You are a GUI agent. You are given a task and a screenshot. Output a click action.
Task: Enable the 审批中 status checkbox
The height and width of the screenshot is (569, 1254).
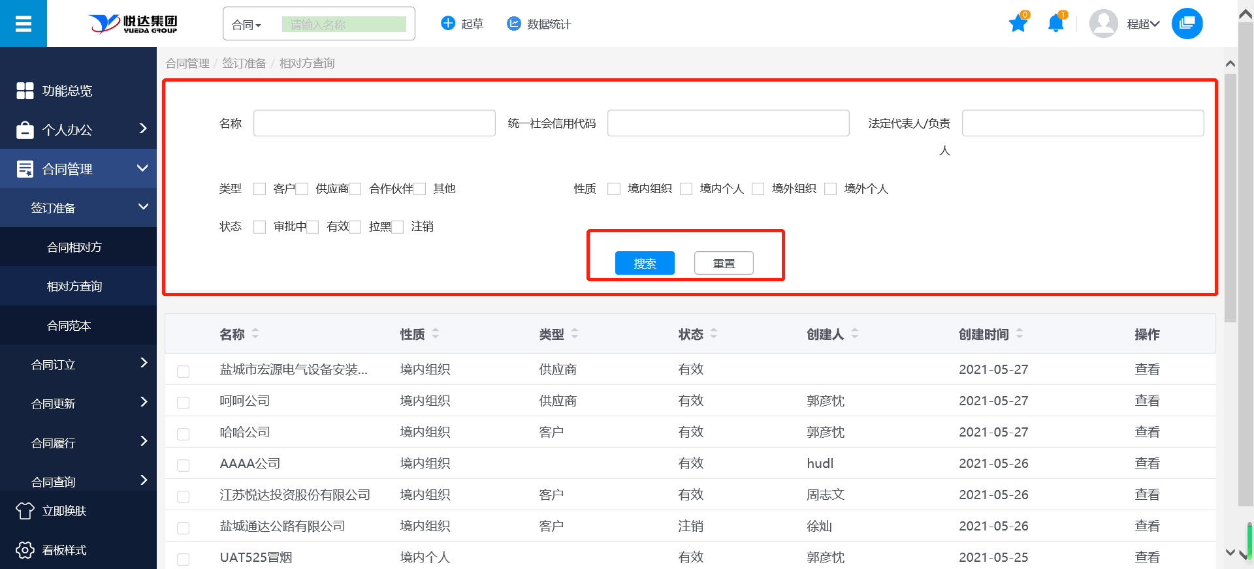[260, 227]
